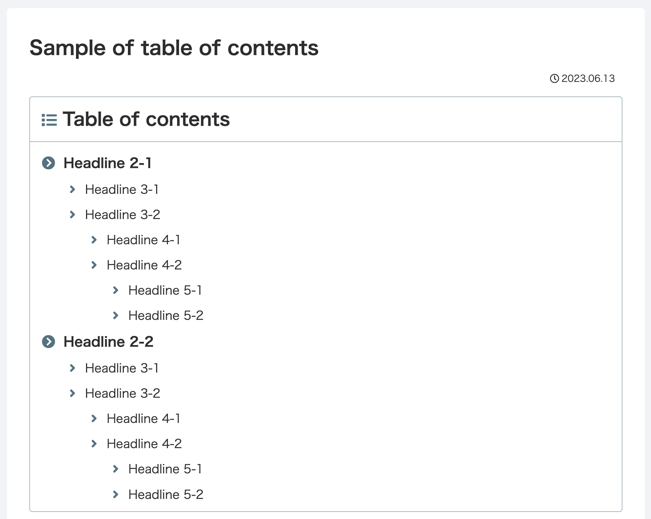
Task: Click the list icon beside Table of contents
Action: coord(49,120)
